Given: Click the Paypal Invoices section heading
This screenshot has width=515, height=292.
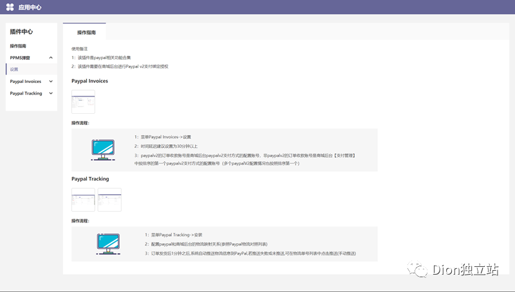Looking at the screenshot, I should tap(89, 80).
